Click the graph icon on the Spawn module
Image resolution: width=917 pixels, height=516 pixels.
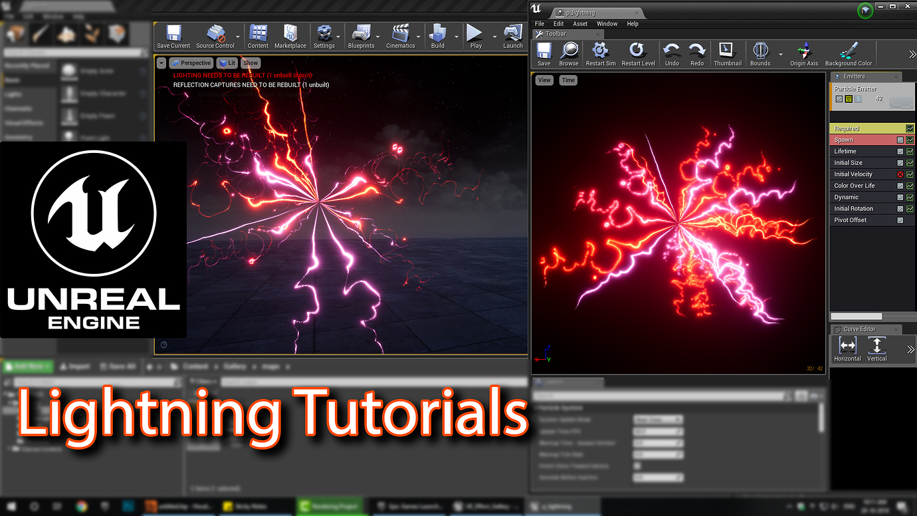(x=910, y=140)
